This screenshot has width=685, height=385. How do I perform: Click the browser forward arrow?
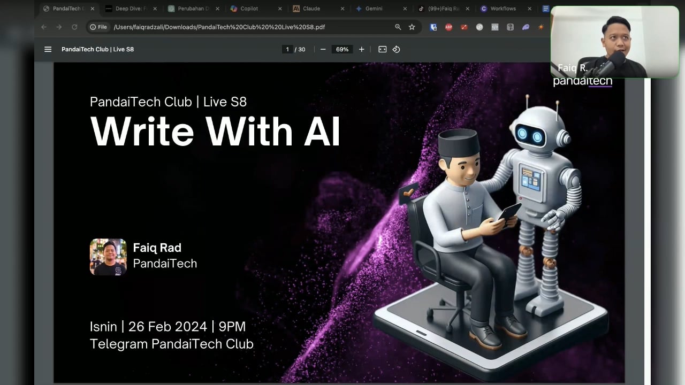(x=59, y=27)
